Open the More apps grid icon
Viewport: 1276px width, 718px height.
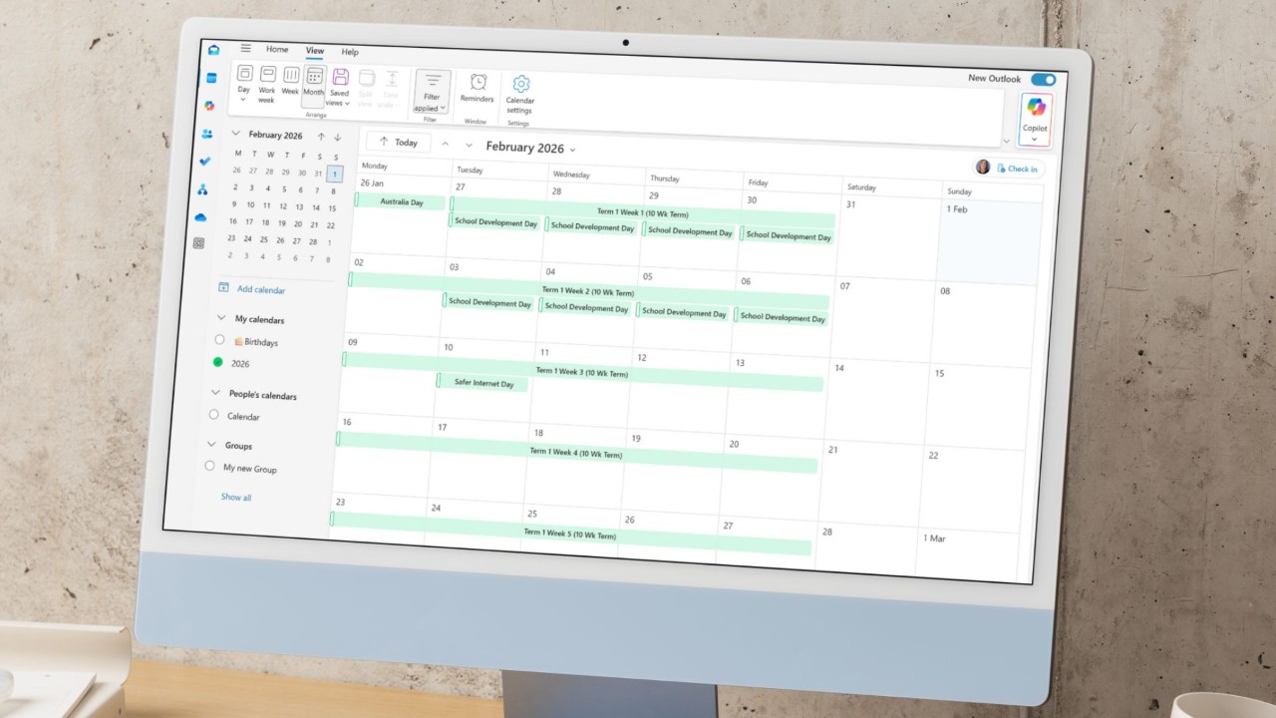pyautogui.click(x=198, y=243)
